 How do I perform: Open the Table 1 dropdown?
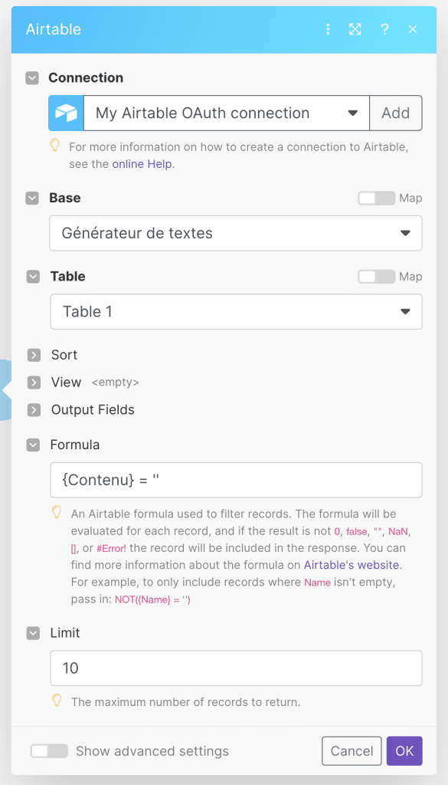tap(236, 311)
